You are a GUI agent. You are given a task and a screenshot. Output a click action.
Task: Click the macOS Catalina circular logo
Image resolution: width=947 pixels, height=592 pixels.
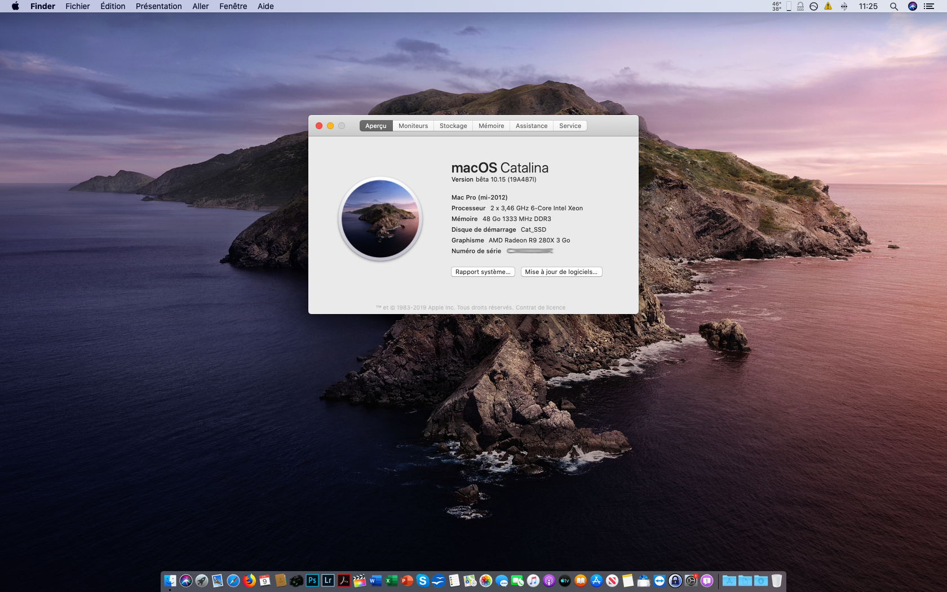point(380,219)
